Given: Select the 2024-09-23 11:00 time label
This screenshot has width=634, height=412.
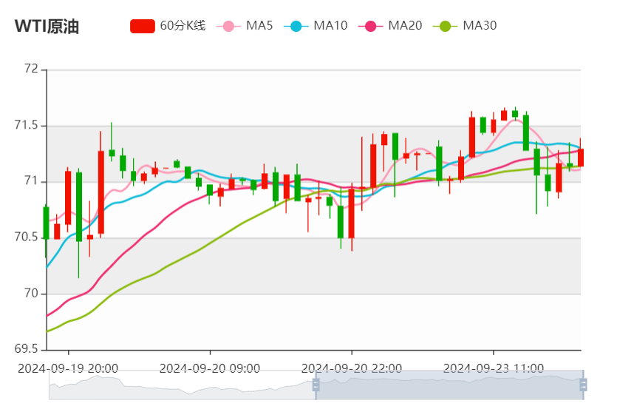Looking at the screenshot, I should pyautogui.click(x=494, y=368).
